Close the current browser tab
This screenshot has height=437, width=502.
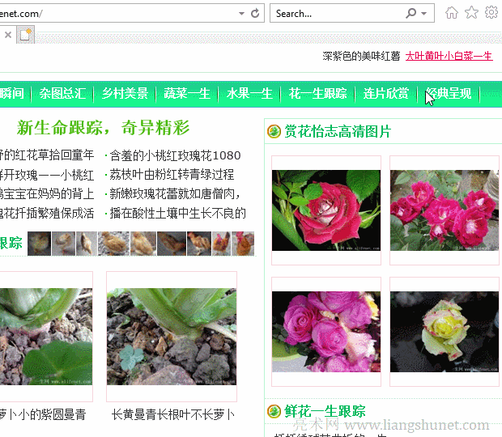pos(8,35)
